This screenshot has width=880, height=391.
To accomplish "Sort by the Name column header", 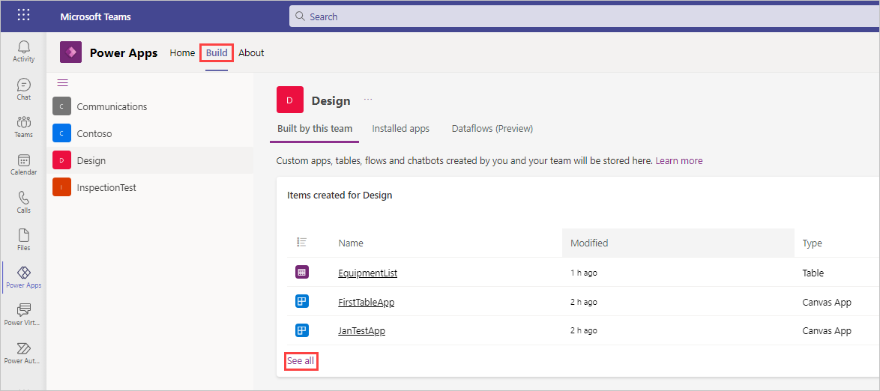I will click(x=351, y=243).
